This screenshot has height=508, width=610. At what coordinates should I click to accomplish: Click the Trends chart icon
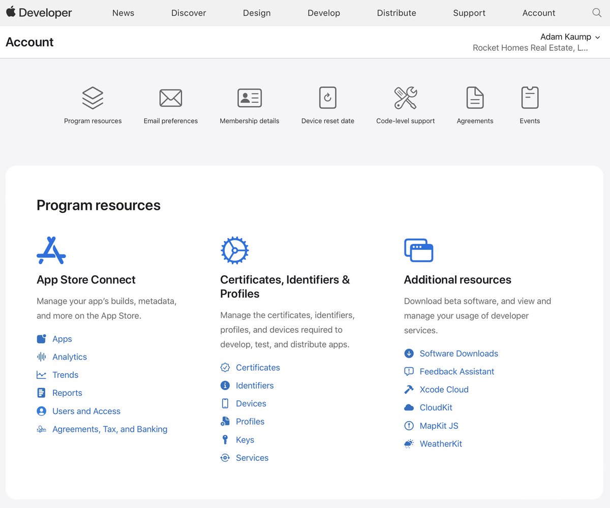coord(42,375)
